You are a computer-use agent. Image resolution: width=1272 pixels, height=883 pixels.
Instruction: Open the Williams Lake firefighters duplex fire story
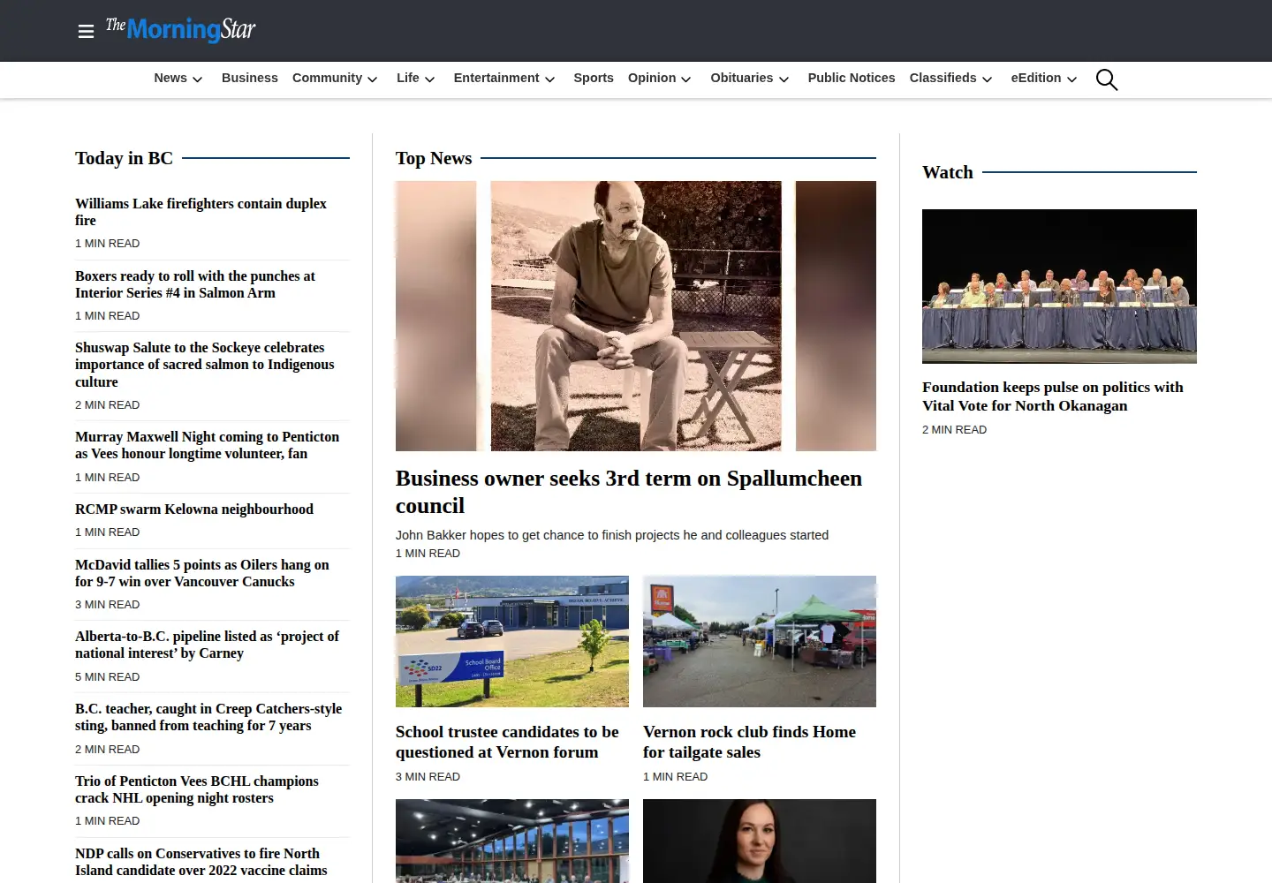pos(201,212)
